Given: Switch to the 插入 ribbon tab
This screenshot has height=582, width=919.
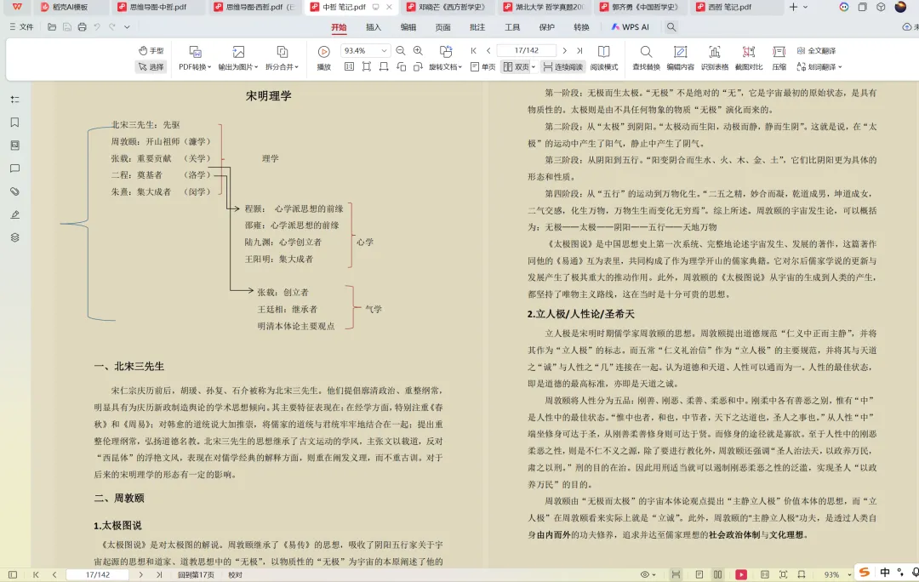Looking at the screenshot, I should pos(374,27).
